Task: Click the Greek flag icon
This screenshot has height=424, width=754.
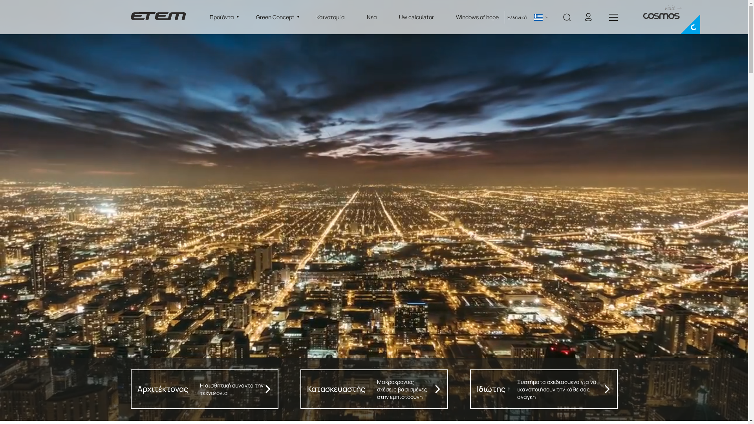Action: 538,17
